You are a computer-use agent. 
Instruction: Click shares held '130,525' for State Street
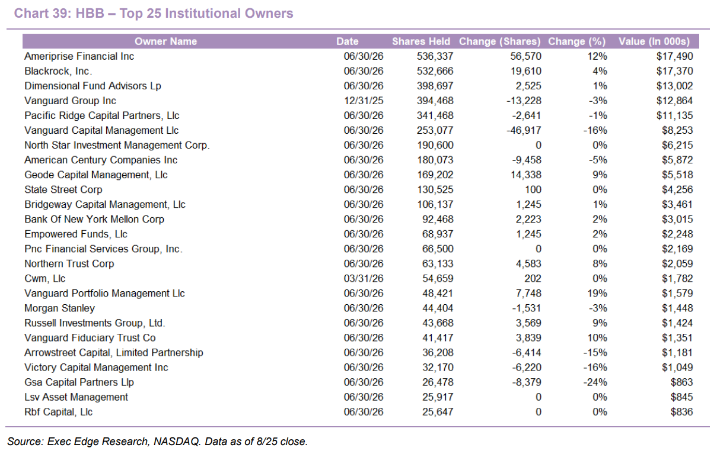click(x=434, y=189)
